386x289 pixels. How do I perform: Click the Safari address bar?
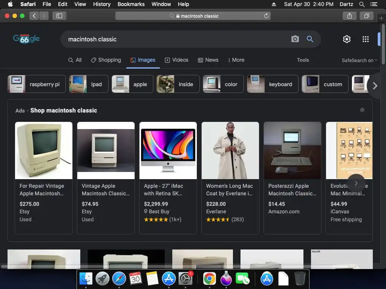tap(193, 16)
